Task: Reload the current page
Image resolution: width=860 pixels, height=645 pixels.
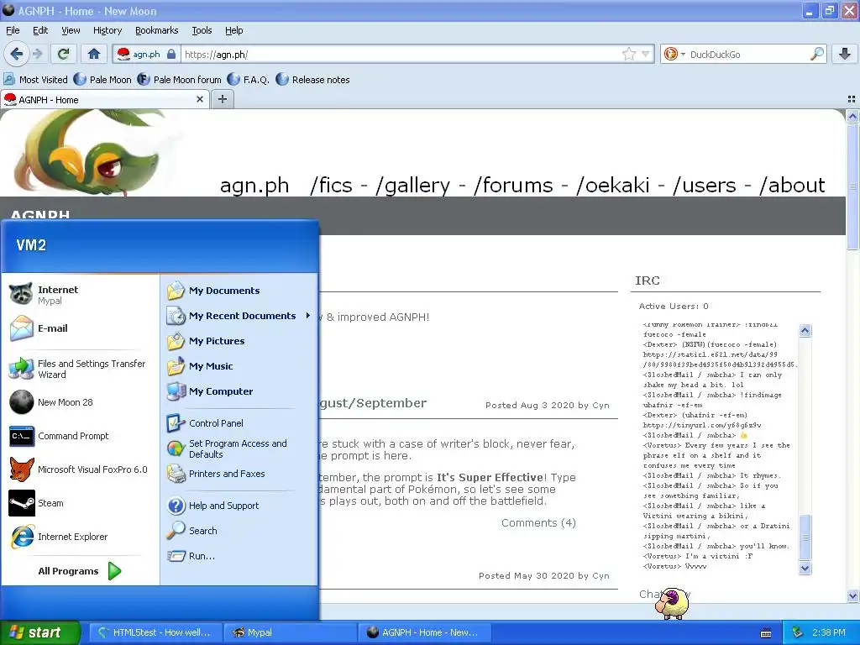Action: click(64, 54)
